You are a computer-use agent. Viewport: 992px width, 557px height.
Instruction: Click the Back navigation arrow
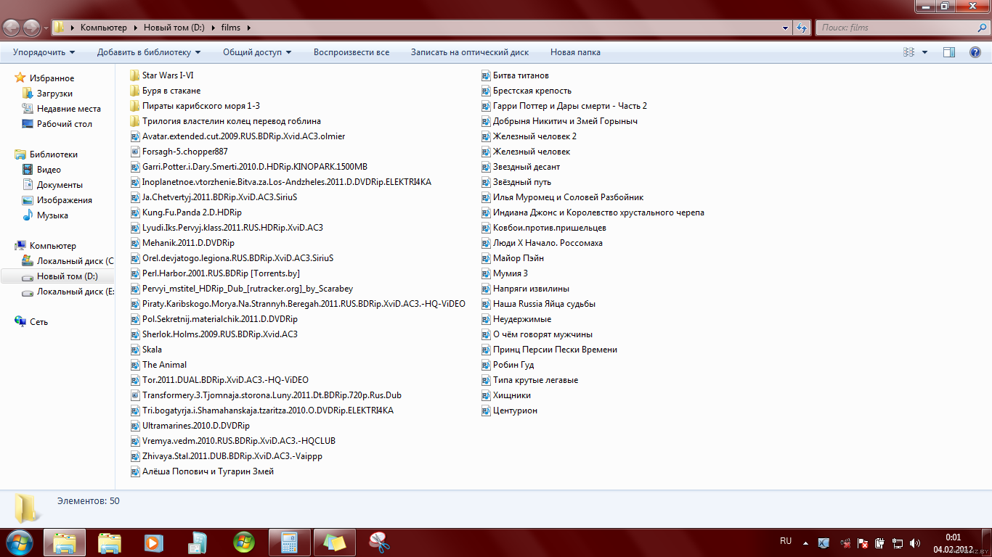(x=12, y=28)
